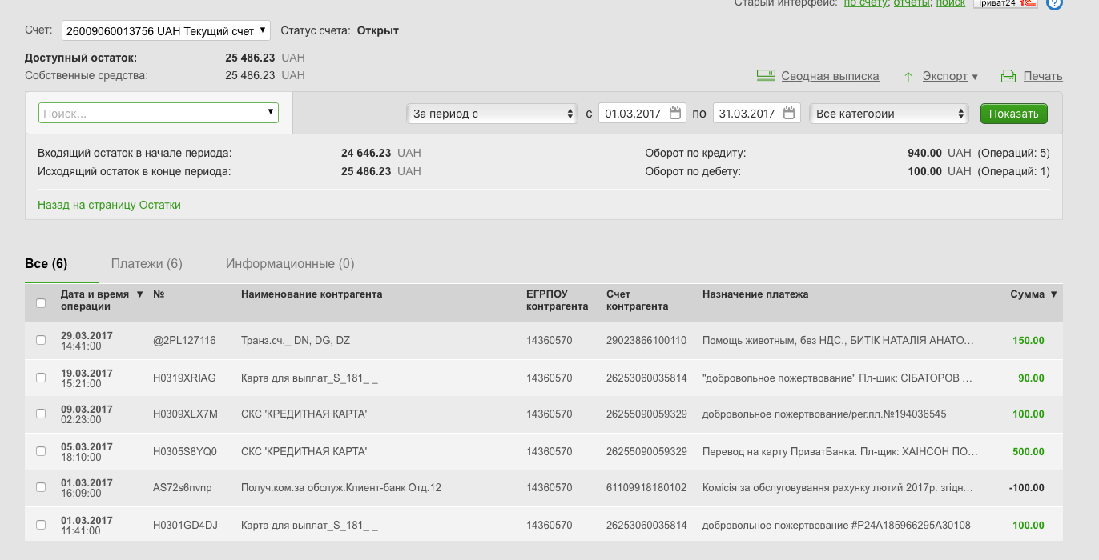Viewport: 1099px width, 560px height.
Task: Follow the Назад на страницу Остатки link
Action: pos(109,205)
